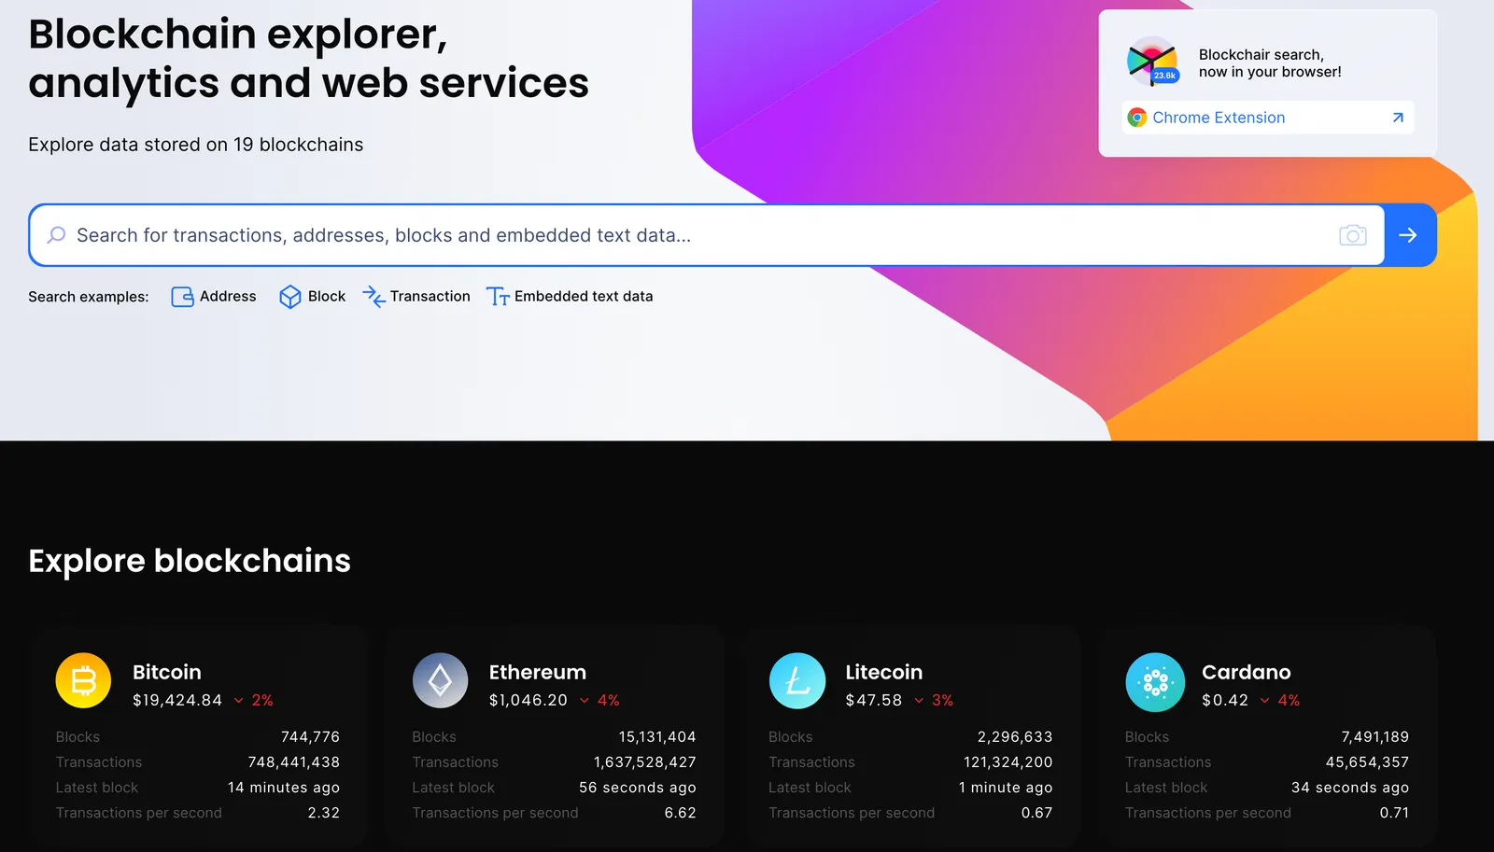1494x852 pixels.
Task: Open the Ethereum diamond logo
Action: point(440,680)
